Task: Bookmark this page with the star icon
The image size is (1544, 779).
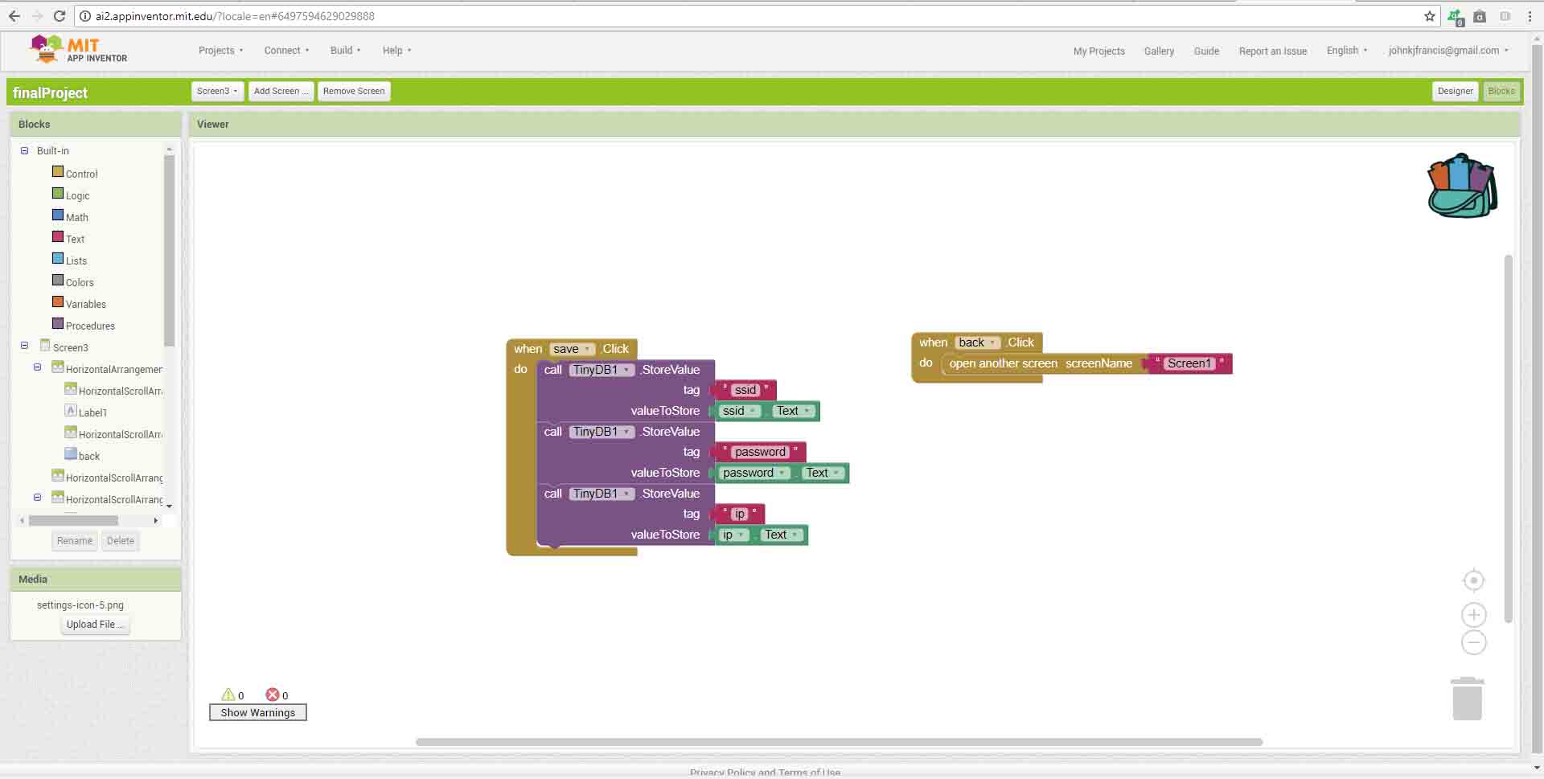Action: click(1429, 16)
